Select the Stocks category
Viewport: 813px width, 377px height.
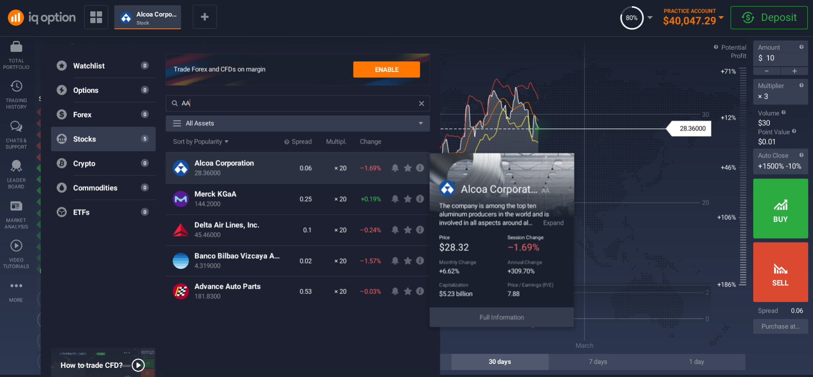[103, 139]
